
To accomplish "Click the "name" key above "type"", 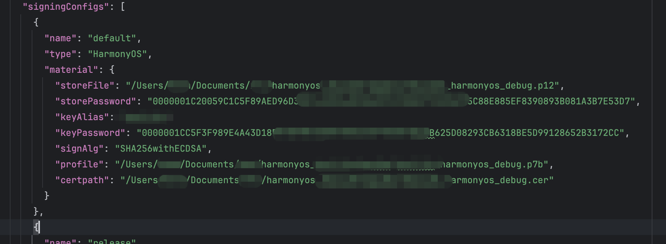I will [x=60, y=38].
